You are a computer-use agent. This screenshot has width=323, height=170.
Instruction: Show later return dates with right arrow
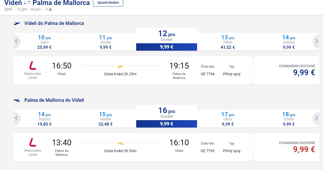(x=316, y=118)
